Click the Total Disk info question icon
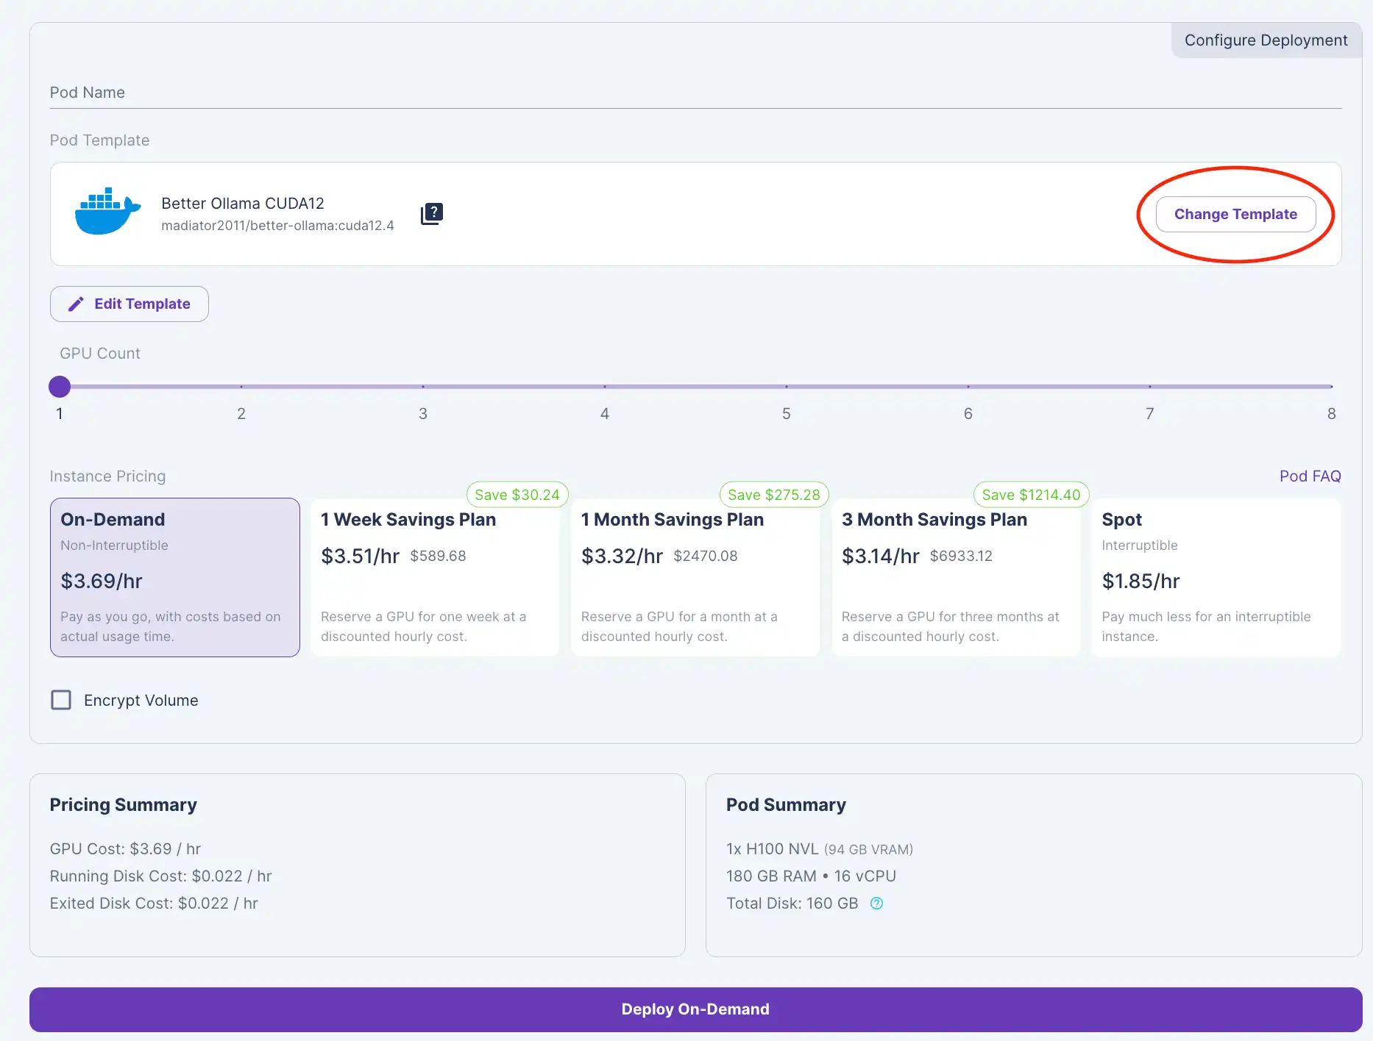This screenshot has width=1373, height=1041. 876,904
